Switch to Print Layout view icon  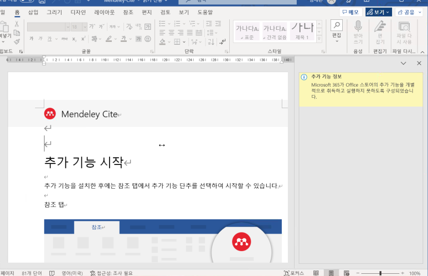point(331,273)
